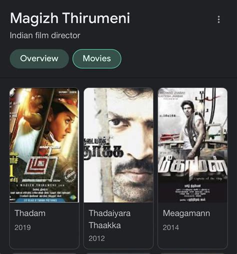Switch to the Overview tab

(39, 58)
